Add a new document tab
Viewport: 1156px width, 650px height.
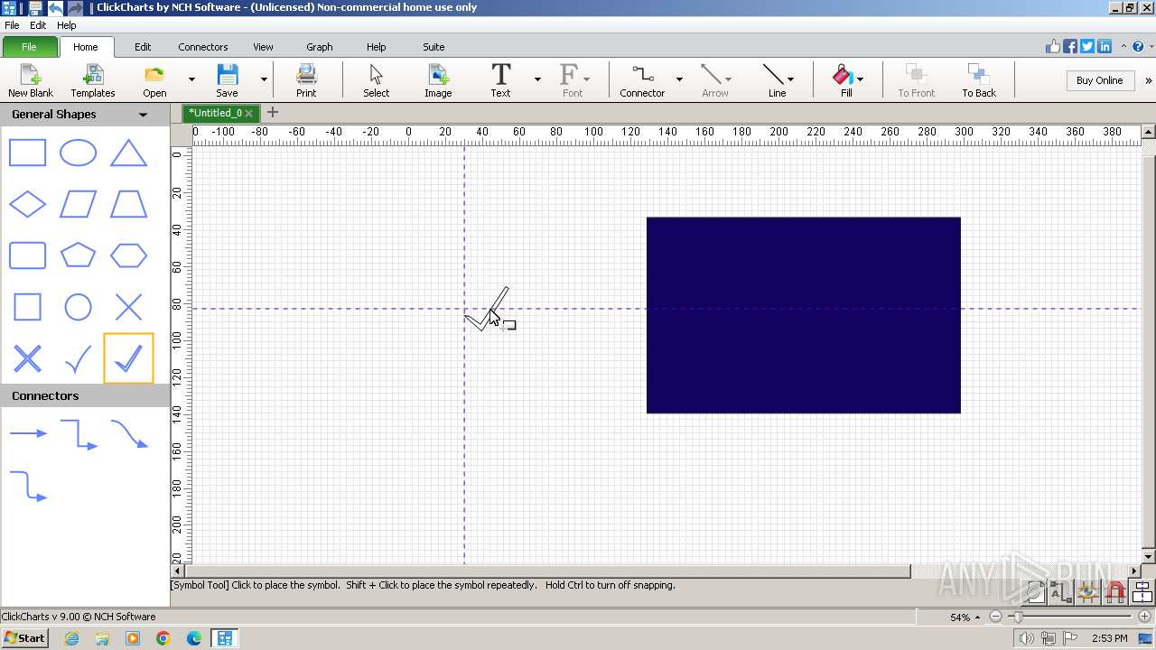click(272, 112)
